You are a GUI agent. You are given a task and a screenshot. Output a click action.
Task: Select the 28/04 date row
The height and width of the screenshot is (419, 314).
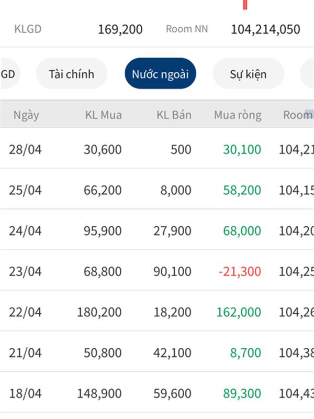[157, 149]
